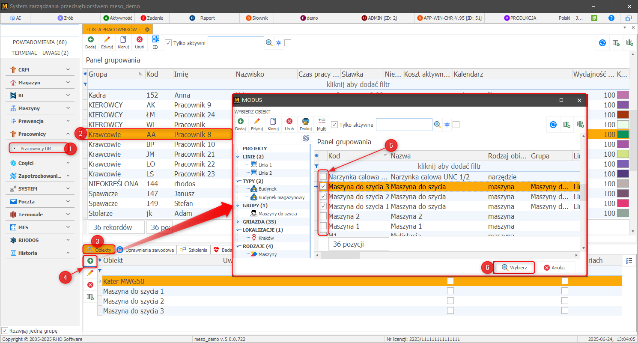Click the green color swatch for Pracownik 8
638x343 pixels.
[x=623, y=134]
